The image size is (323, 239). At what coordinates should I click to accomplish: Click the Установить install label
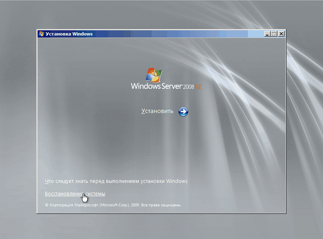pos(157,111)
